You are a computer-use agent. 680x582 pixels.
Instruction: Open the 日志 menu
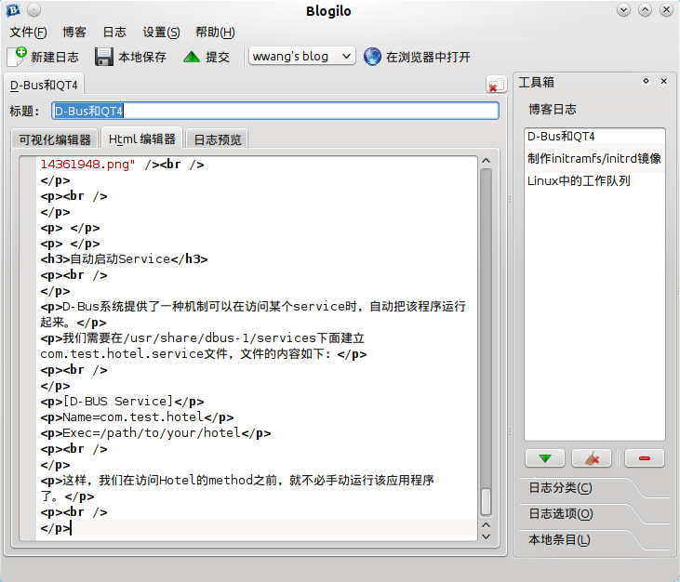[114, 32]
